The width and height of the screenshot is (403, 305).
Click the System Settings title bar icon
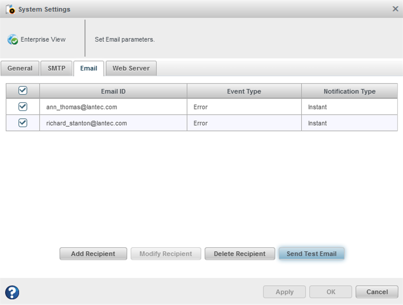10,9
